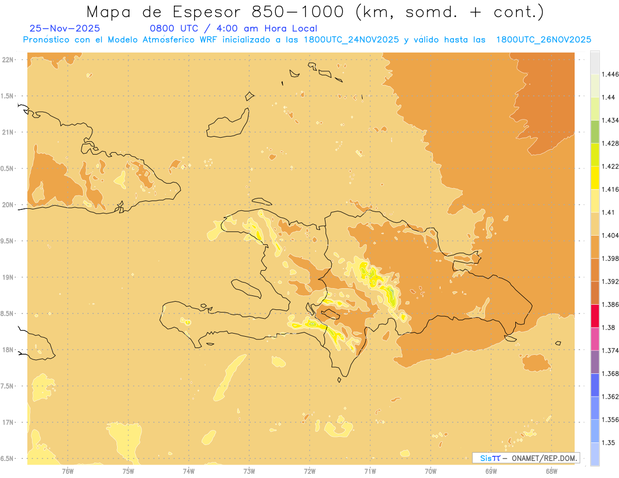Click the 76W longitude axis label
The height and width of the screenshot is (478, 619).
click(x=68, y=471)
